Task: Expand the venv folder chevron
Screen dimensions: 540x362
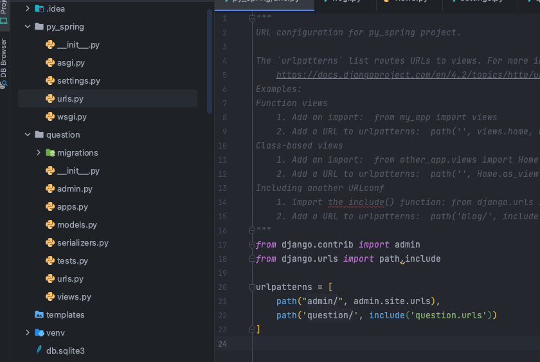Action: 28,332
